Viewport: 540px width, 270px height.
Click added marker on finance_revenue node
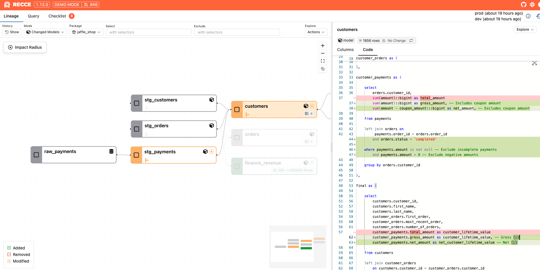pyautogui.click(x=312, y=163)
